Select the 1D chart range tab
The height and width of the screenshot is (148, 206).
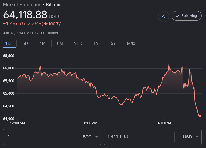tap(8, 43)
